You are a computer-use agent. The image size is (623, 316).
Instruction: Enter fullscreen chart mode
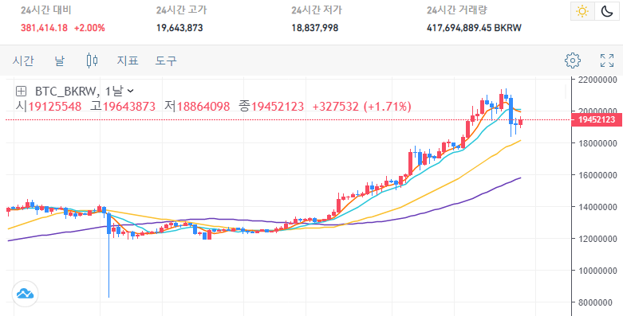pos(607,60)
